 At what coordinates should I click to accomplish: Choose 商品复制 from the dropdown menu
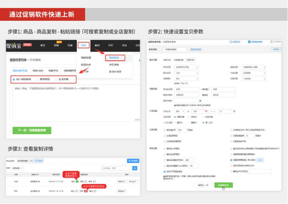(114, 57)
